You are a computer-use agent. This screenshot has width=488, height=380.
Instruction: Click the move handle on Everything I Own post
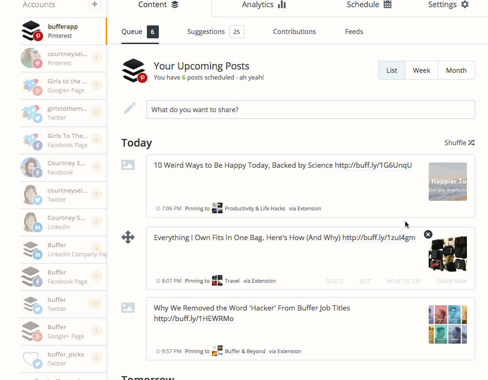click(128, 237)
